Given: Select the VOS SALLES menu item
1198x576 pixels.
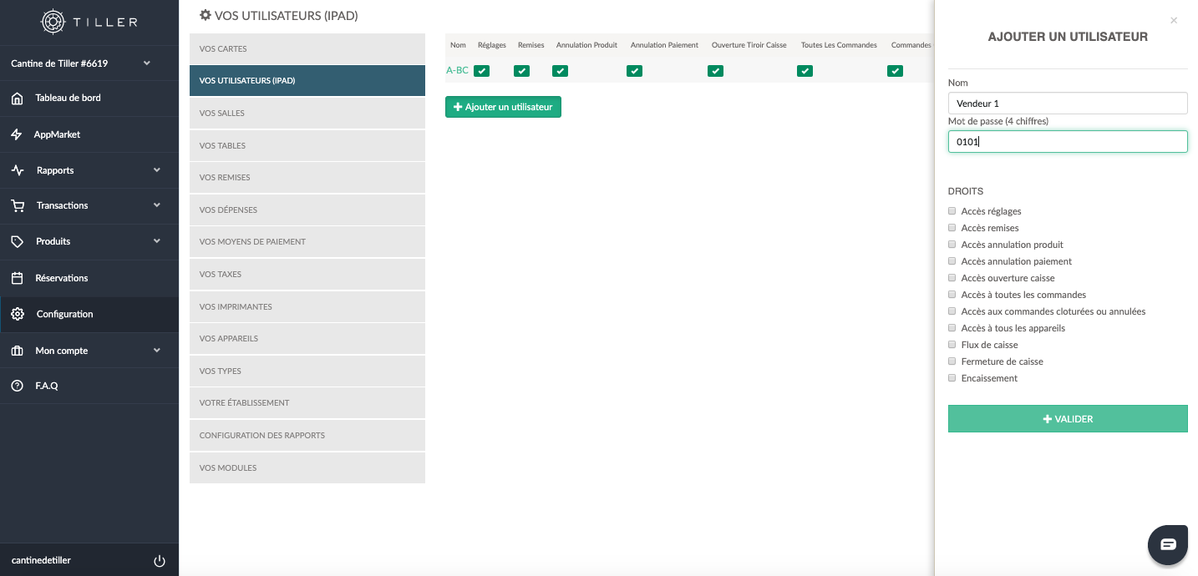Looking at the screenshot, I should click(x=307, y=114).
